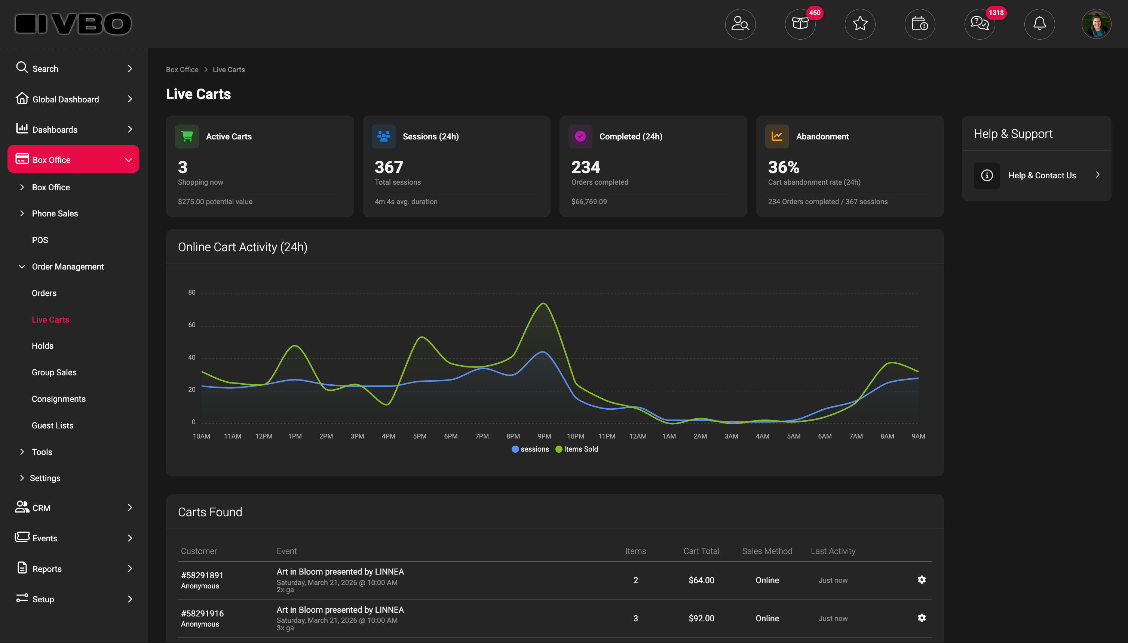Viewport: 1128px width, 643px height.
Task: Toggle the Items Sold legend series
Action: (x=577, y=449)
